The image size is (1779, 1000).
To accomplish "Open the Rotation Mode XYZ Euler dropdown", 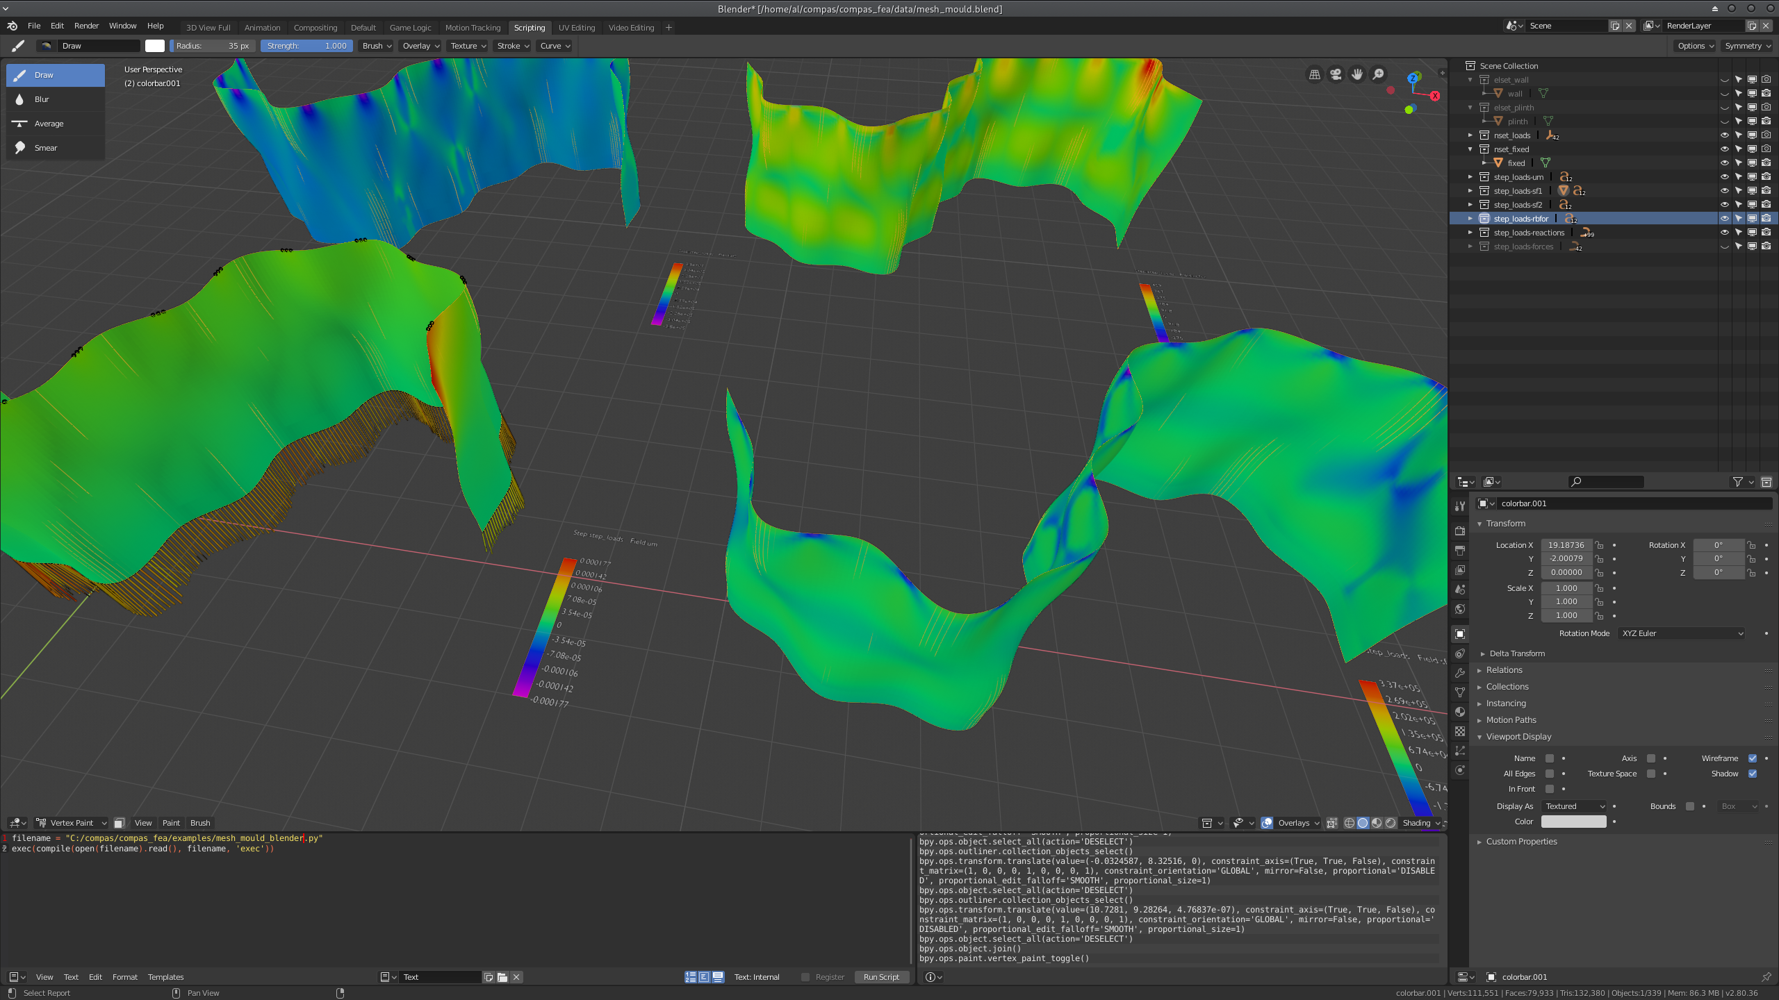I will coord(1680,633).
